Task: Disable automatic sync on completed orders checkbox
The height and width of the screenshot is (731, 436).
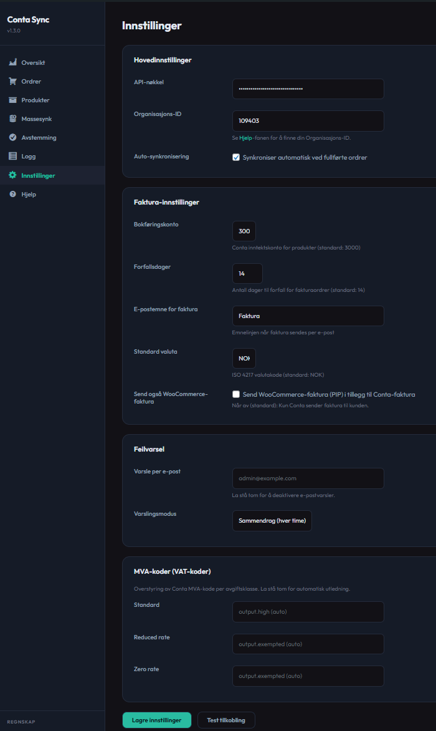Action: [236, 158]
